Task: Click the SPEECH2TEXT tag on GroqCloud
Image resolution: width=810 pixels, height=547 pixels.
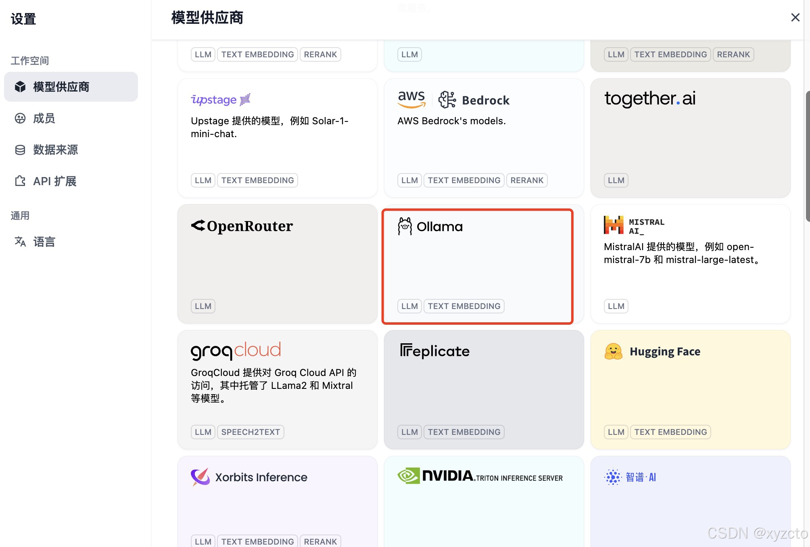Action: tap(251, 432)
